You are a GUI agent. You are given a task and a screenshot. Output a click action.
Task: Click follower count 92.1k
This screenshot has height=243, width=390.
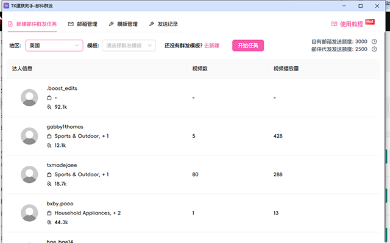(61, 107)
